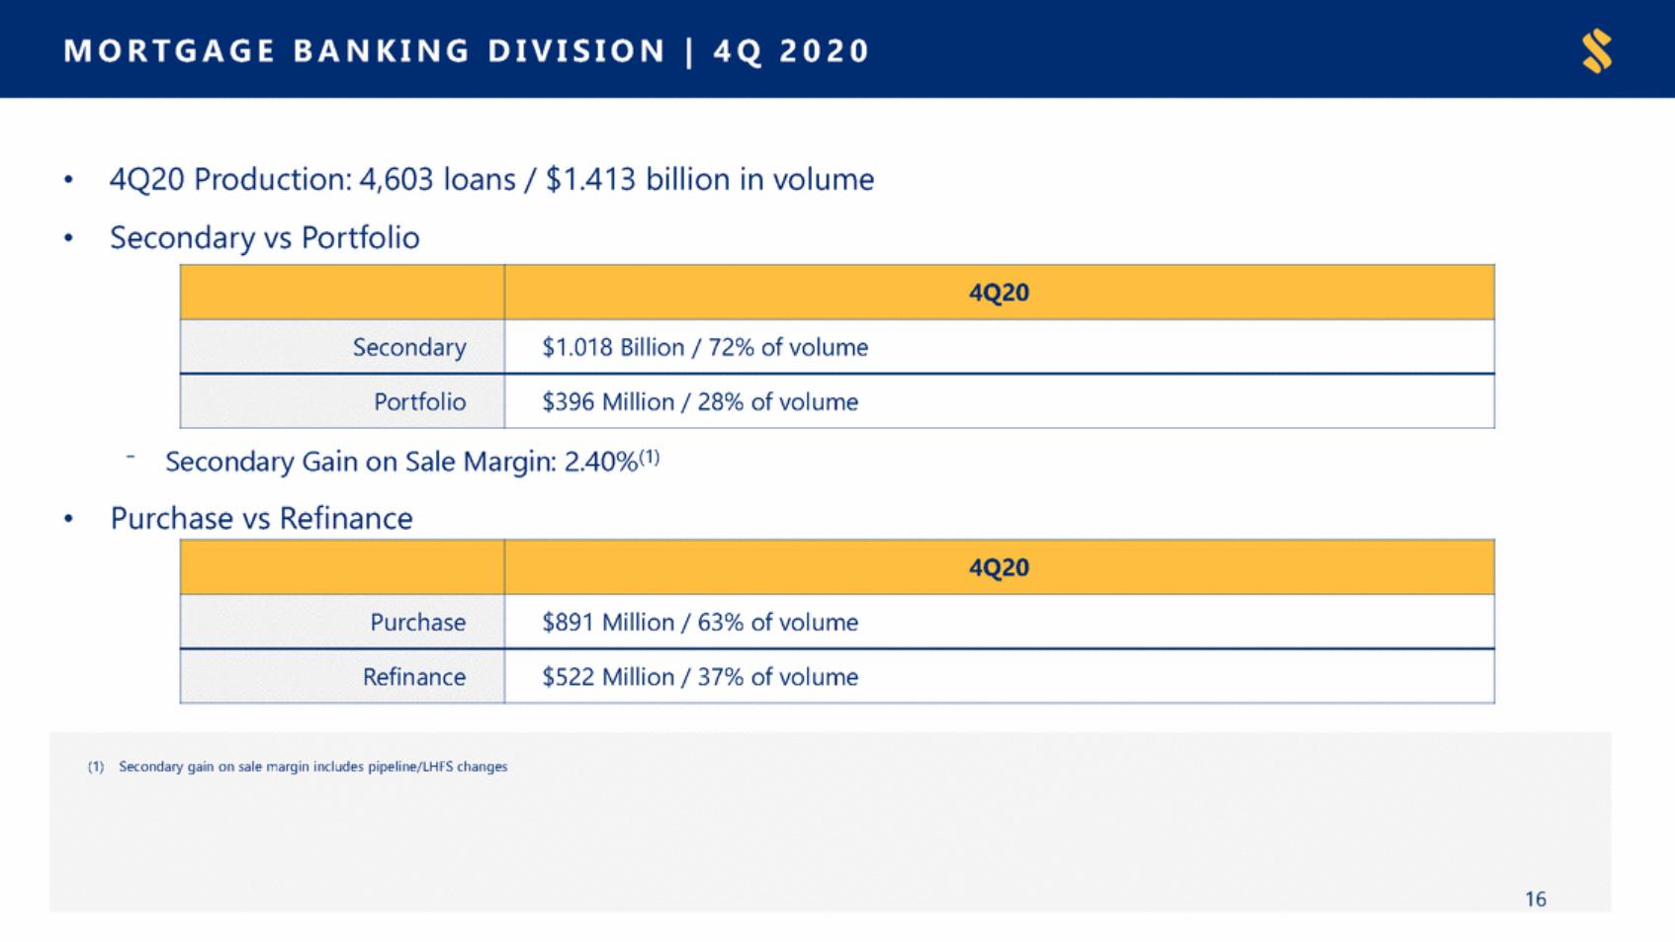Select the page number 16

(x=1535, y=899)
